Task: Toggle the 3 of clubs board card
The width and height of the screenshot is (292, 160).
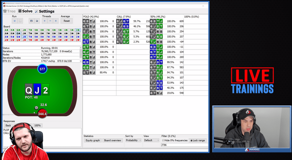Action: coord(72,30)
